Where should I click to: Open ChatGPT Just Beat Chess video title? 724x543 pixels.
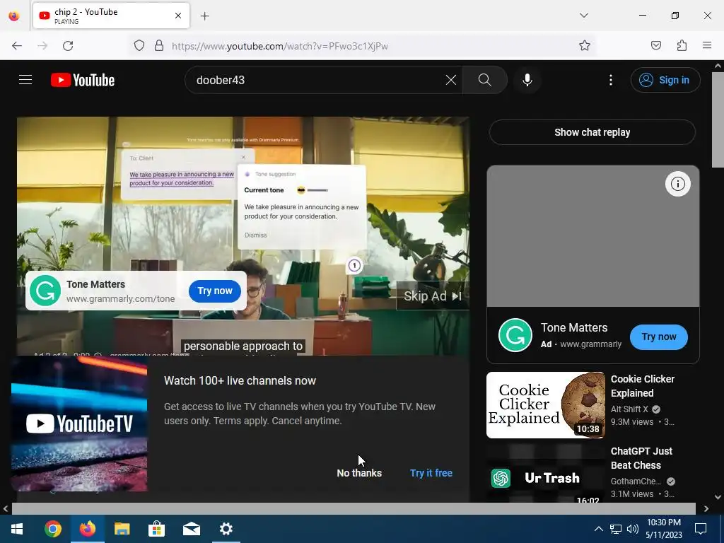click(x=641, y=458)
